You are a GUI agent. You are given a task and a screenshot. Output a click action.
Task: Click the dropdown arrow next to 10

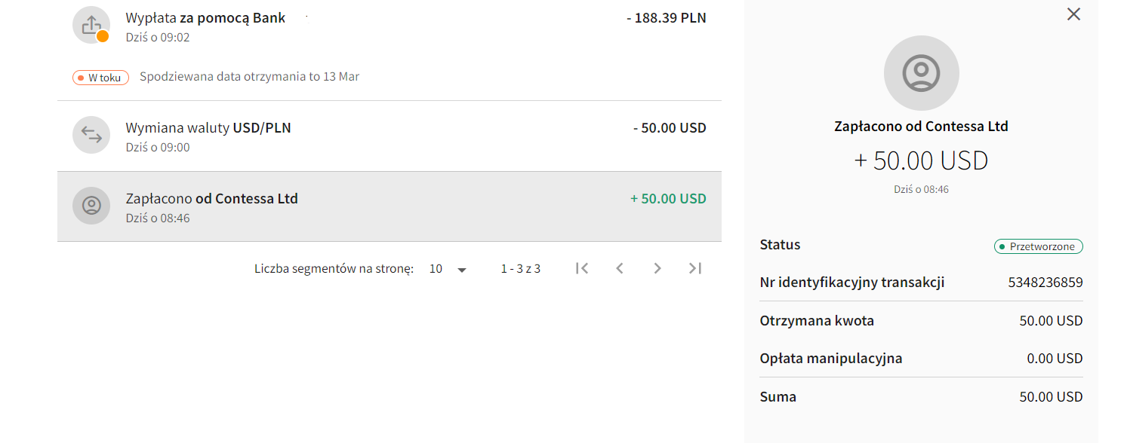[x=462, y=270]
